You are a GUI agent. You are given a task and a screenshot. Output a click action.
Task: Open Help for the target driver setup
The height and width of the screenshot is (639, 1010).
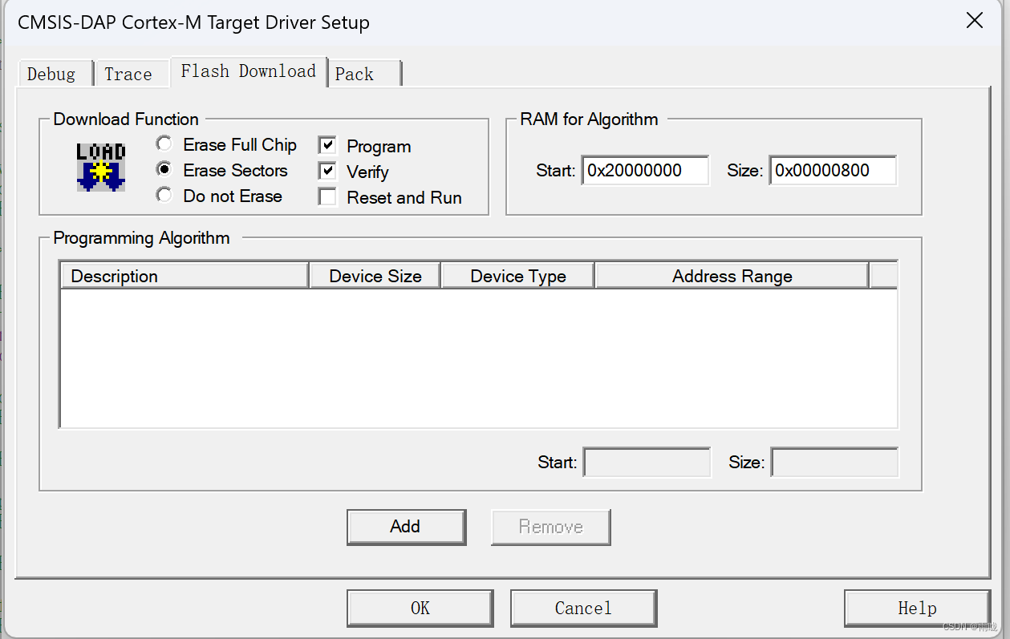pyautogui.click(x=916, y=608)
